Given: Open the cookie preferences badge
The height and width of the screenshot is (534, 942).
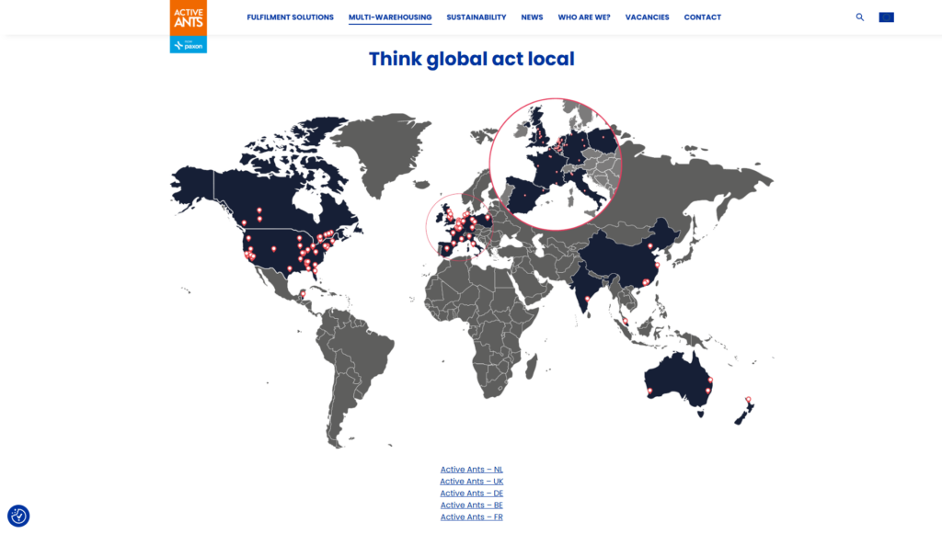Looking at the screenshot, I should click(x=18, y=516).
